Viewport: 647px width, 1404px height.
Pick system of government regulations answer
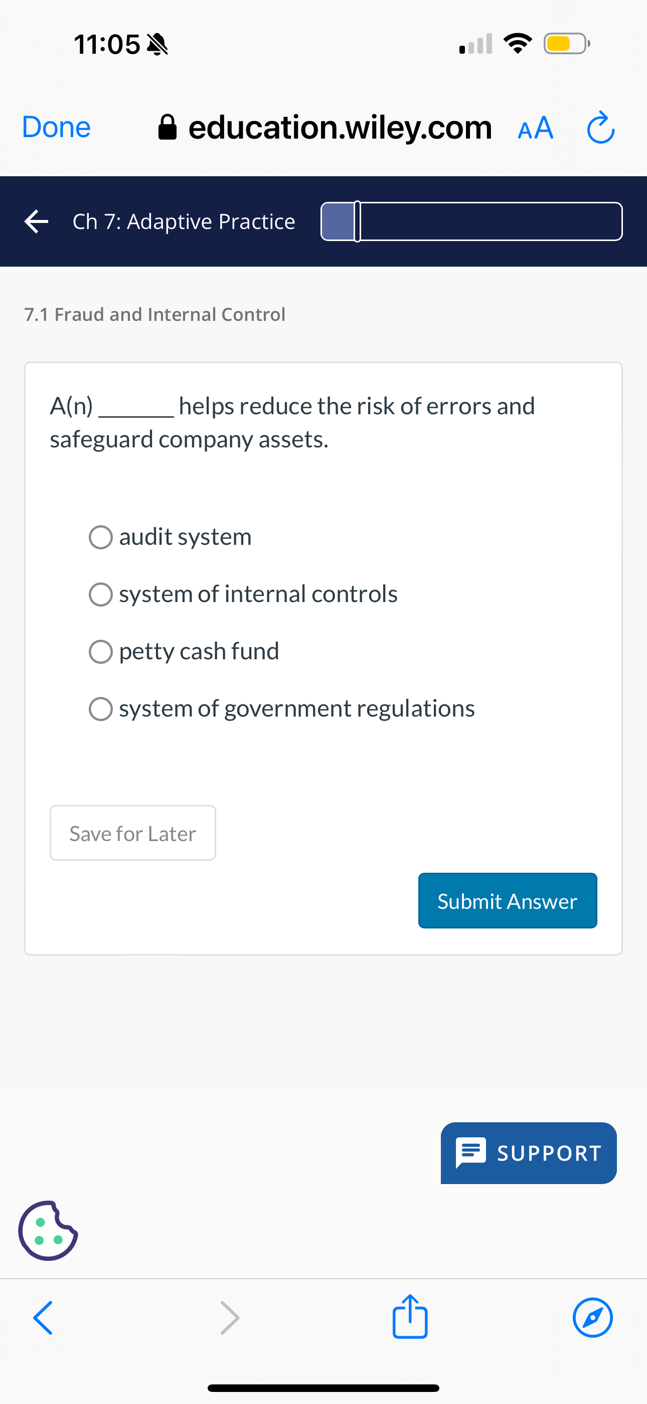[101, 709]
